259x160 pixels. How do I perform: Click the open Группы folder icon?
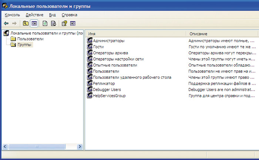coord(13,45)
